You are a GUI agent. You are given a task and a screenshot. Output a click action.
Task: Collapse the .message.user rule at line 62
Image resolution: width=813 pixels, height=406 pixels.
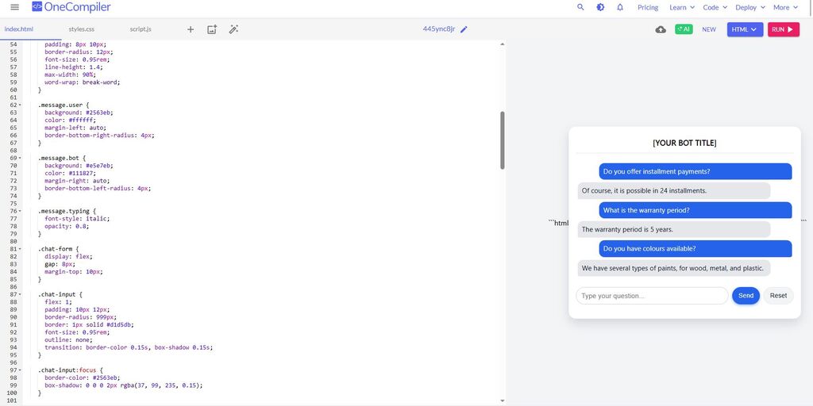point(20,105)
